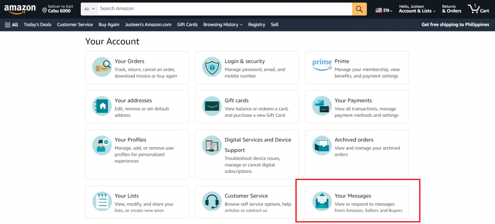Click the Amazon logo
The width and height of the screenshot is (495, 224).
coord(20,10)
